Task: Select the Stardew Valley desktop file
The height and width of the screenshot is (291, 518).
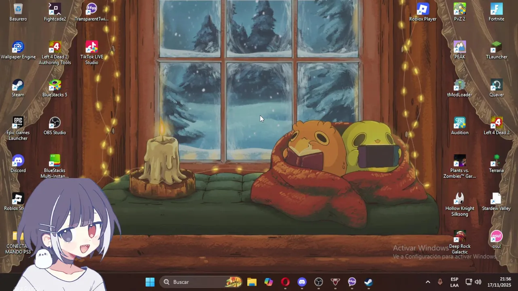Action: 496,202
